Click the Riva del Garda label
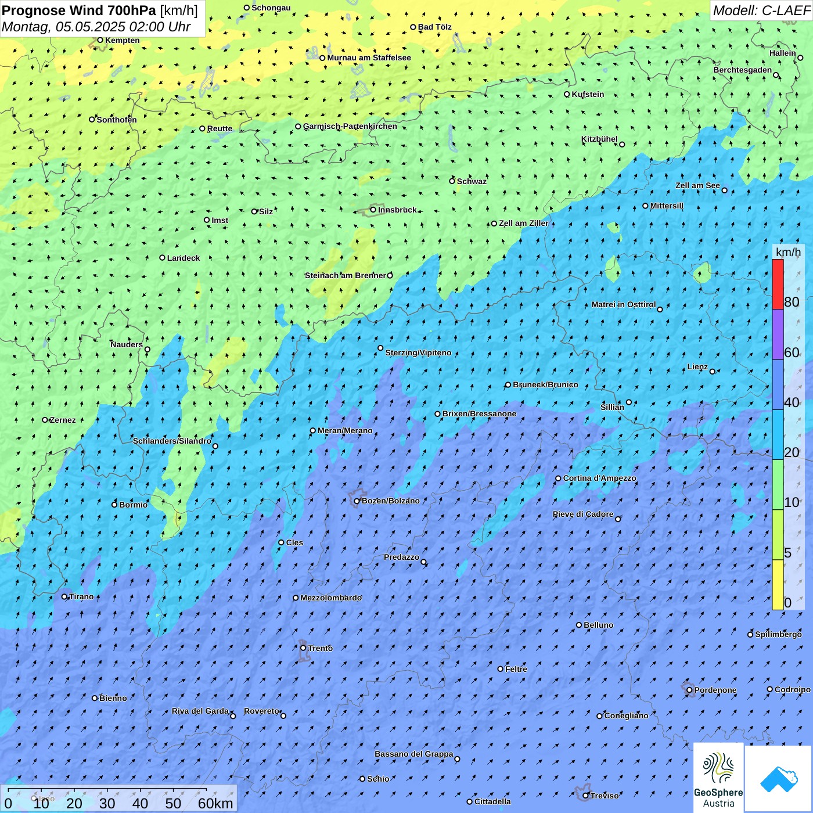This screenshot has width=813, height=813. tap(200, 711)
